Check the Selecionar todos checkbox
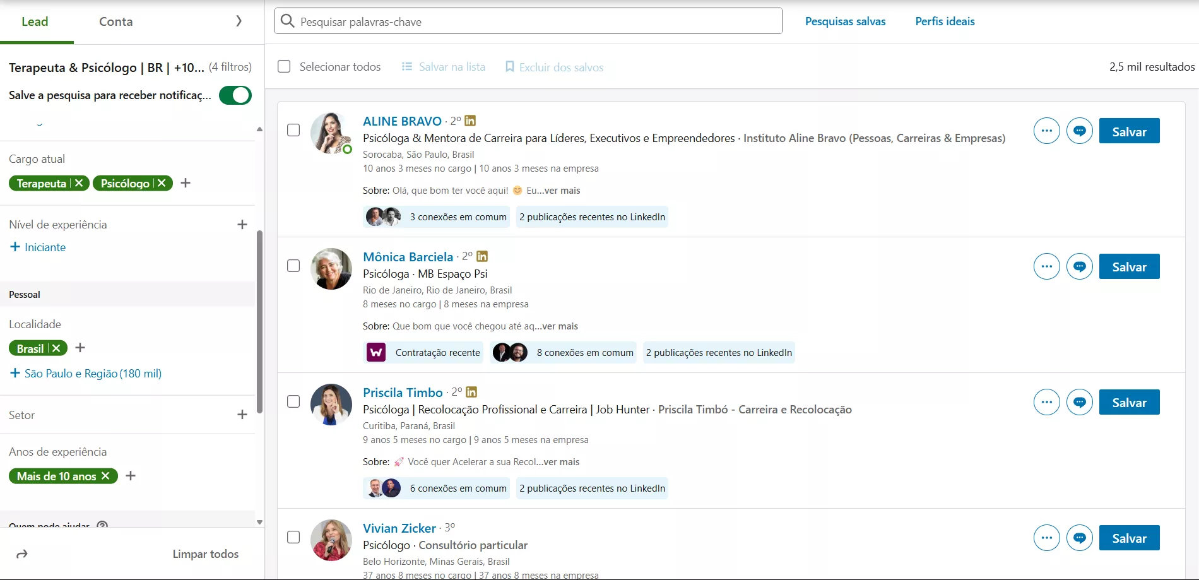This screenshot has width=1199, height=580. pos(284,67)
